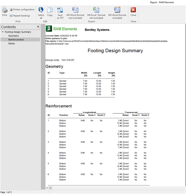Click Position column header in Reinforcement table
186x194 pixels.
point(64,115)
